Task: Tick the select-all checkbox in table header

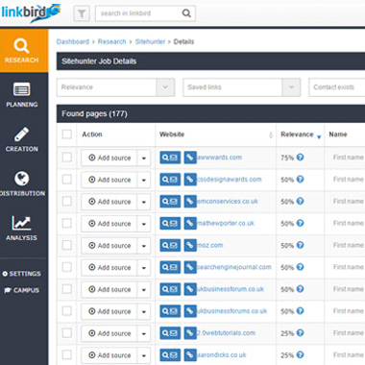Action: pos(67,134)
